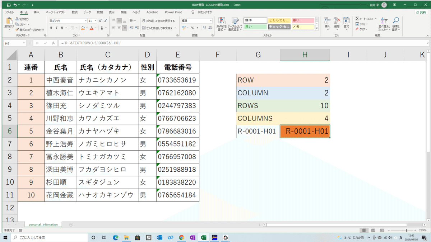431x242 pixels.
Task: Increase indent icon
Action: tap(137, 28)
